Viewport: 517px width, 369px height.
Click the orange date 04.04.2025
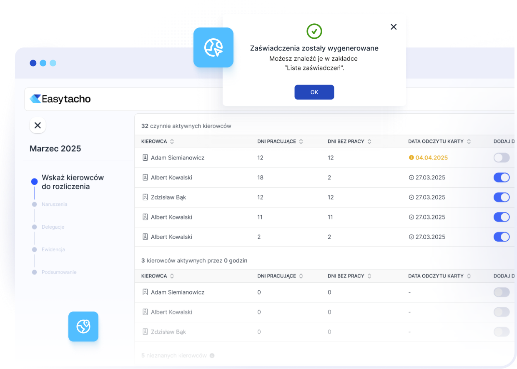click(x=432, y=158)
